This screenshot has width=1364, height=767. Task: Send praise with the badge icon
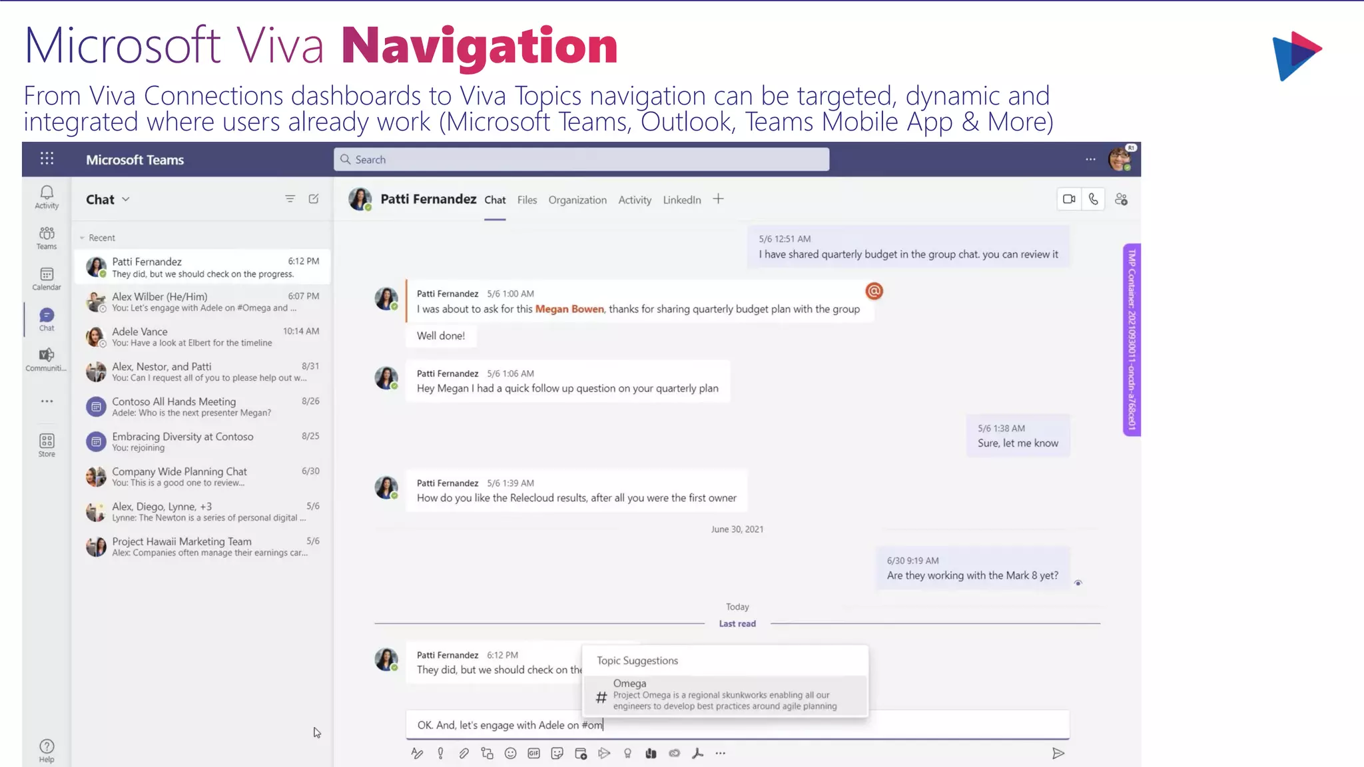pyautogui.click(x=627, y=753)
